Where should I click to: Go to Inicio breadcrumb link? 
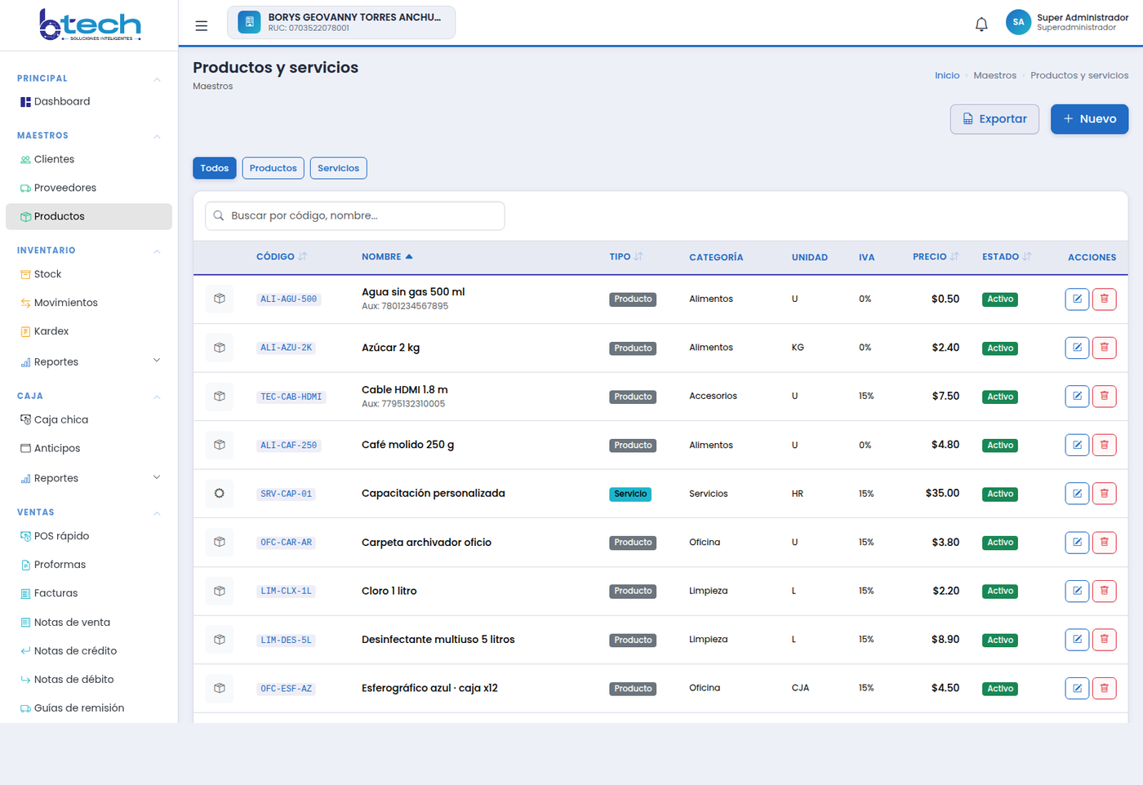[x=947, y=75]
